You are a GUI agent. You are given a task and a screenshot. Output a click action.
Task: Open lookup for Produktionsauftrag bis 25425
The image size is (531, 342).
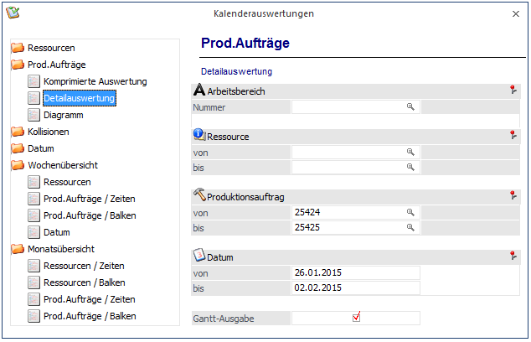point(410,228)
